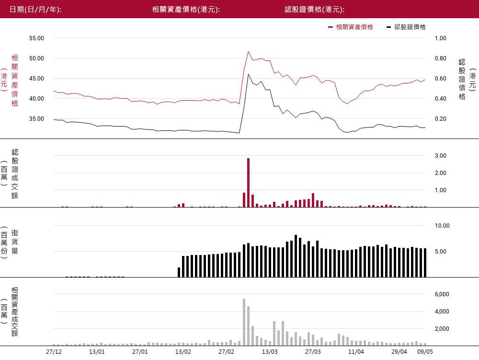Click the red 相關資產價格 left axis title

(15, 81)
